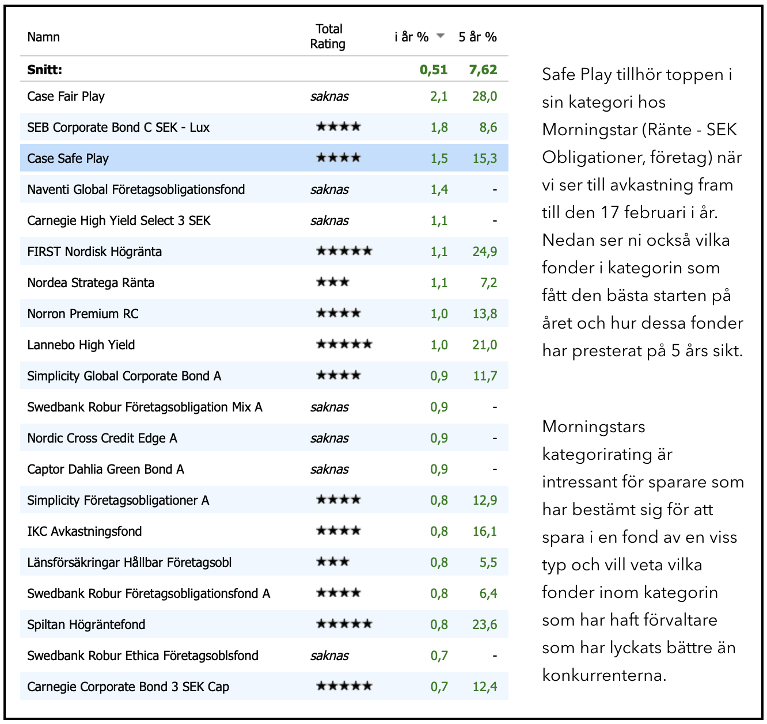Open Naventi Global Företagsobligationsfond
This screenshot has width=767, height=724.
coord(136,189)
